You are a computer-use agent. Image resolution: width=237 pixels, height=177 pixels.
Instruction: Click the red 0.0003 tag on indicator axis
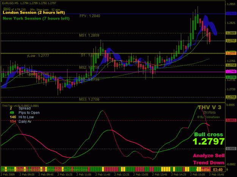pyautogui.click(x=231, y=120)
